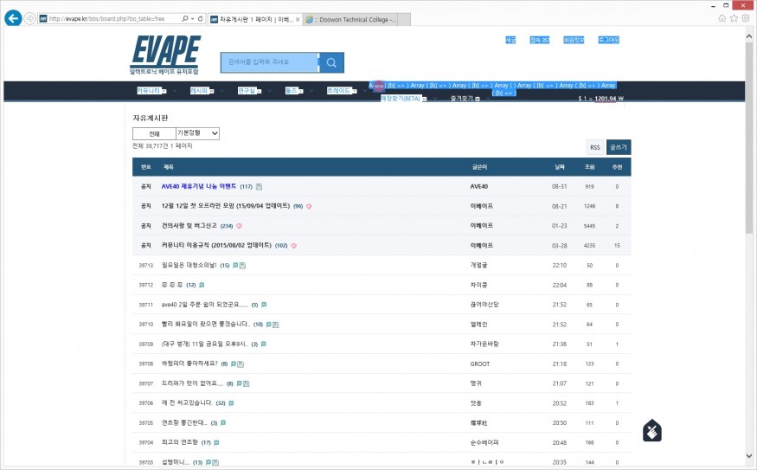The height and width of the screenshot is (470, 757).
Task: Expand the 커뮤니티 navigation menu
Action: 151,90
